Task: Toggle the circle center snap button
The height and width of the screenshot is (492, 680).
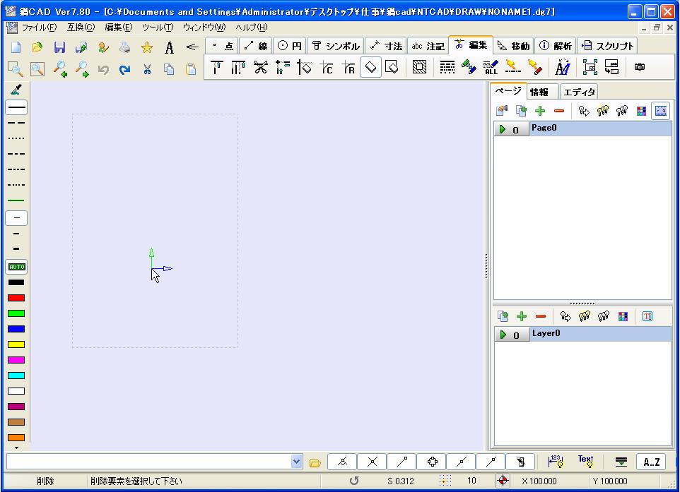Action: tap(432, 462)
